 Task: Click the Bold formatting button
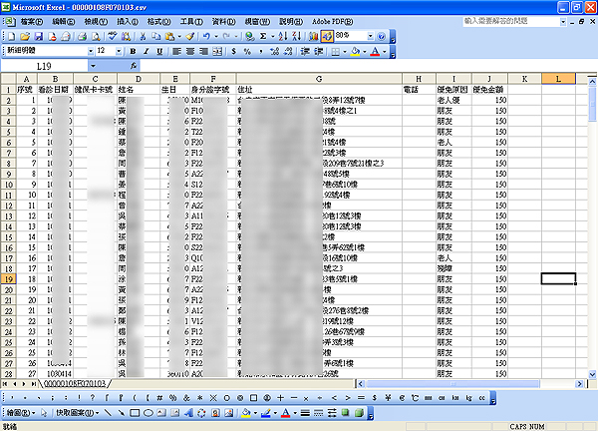click(133, 51)
